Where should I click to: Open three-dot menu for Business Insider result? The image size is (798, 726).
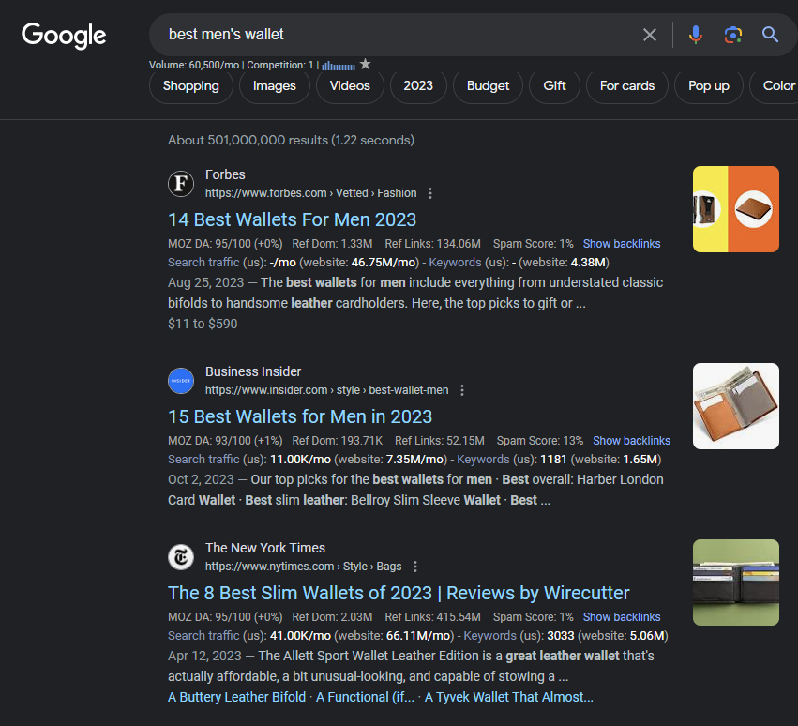462,390
